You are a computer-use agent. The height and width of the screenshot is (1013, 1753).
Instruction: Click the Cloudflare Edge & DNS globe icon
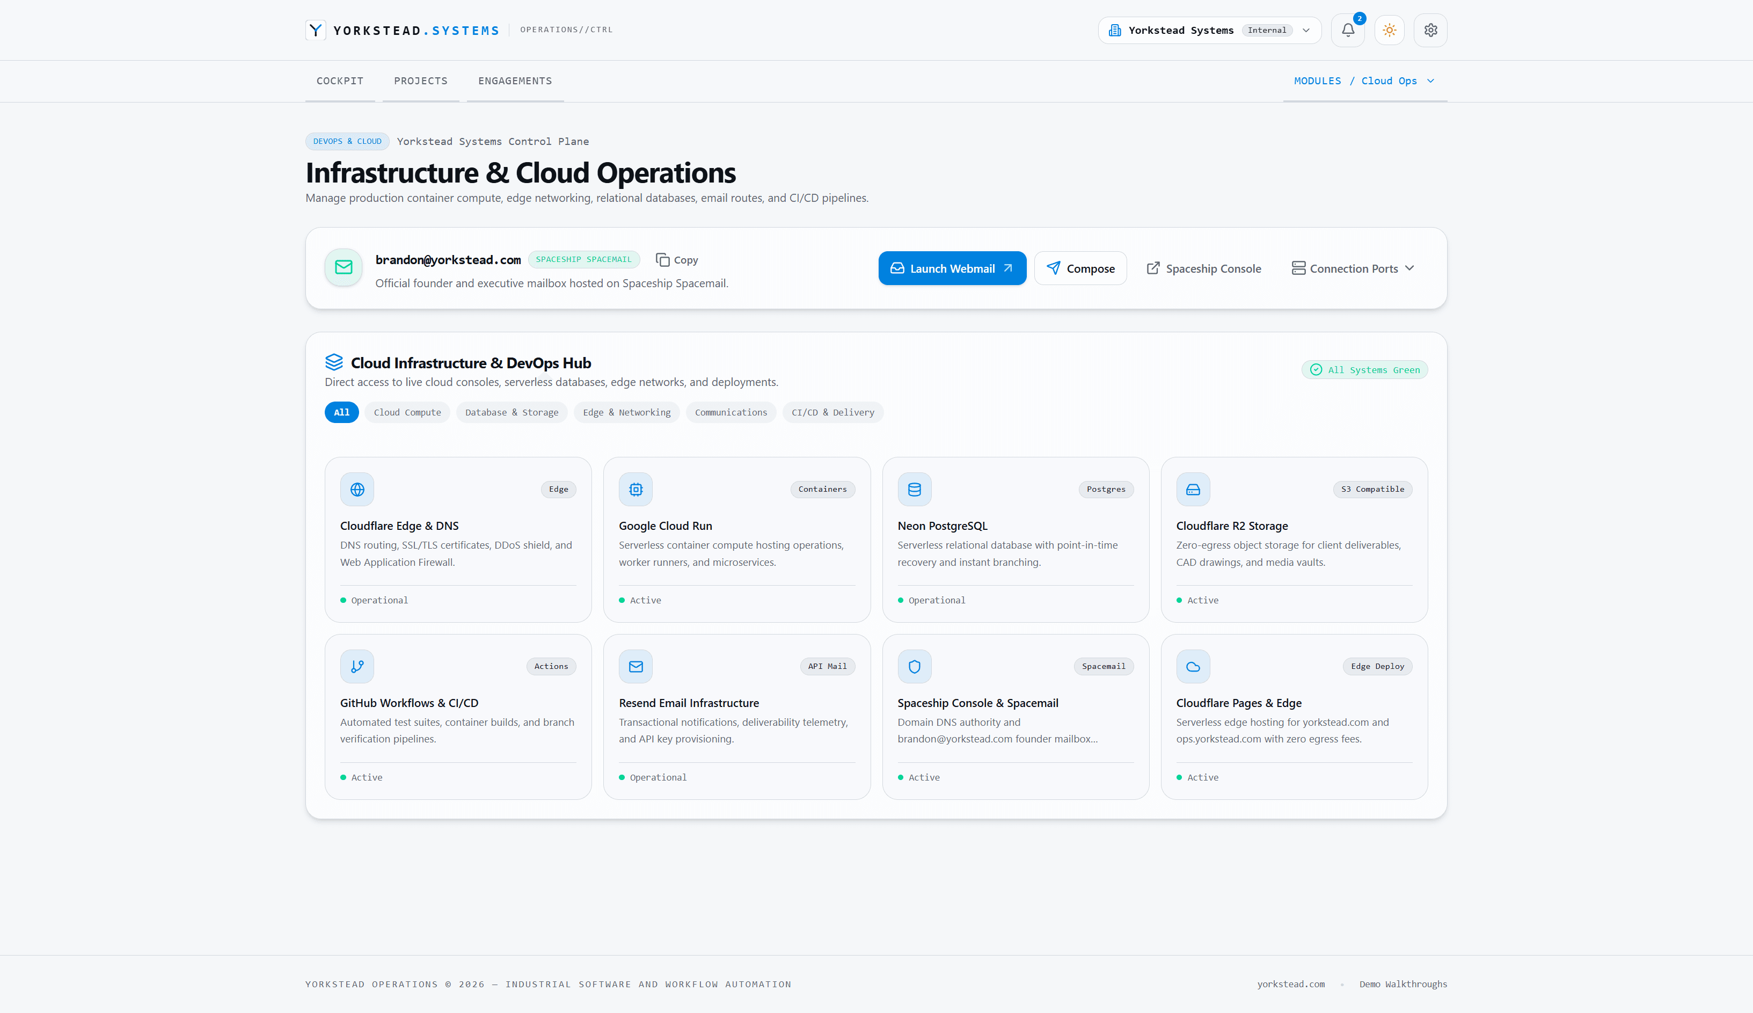[357, 489]
